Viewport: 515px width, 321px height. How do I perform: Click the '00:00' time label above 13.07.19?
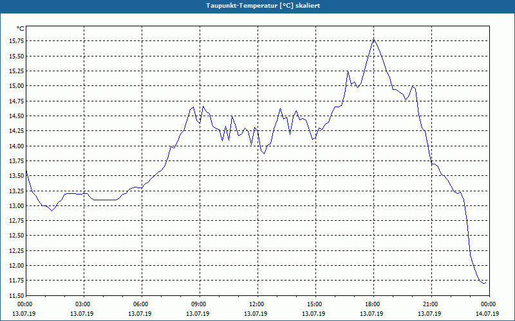[x=25, y=304]
